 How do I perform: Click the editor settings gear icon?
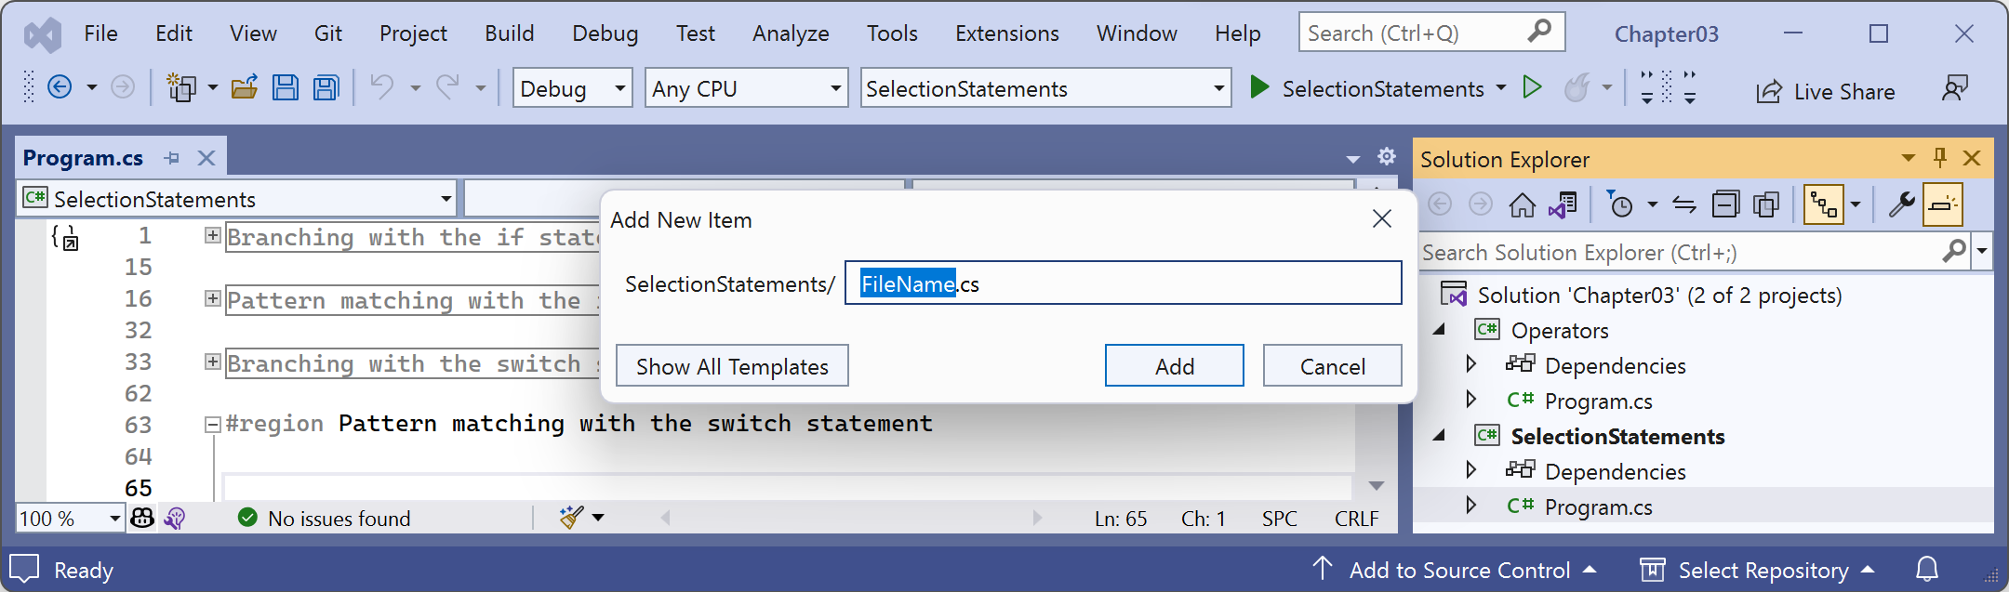point(1387,156)
